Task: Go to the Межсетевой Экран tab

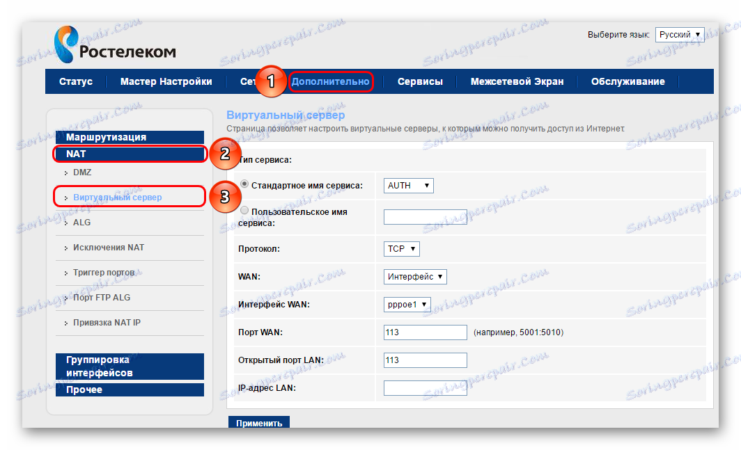Action: click(517, 81)
